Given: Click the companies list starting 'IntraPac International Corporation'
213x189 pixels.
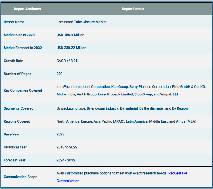Looking at the screenshot, I should tap(131, 90).
